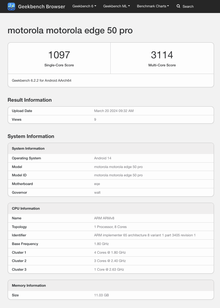Click the Governor label
This screenshot has height=308, width=220.
(x=19, y=193)
